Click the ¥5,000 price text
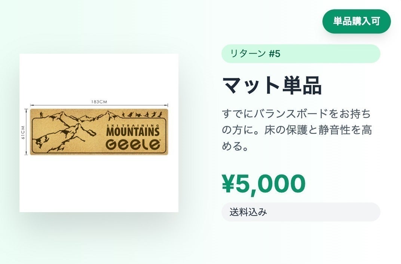Image resolution: width=401 pixels, height=264 pixels. (263, 182)
